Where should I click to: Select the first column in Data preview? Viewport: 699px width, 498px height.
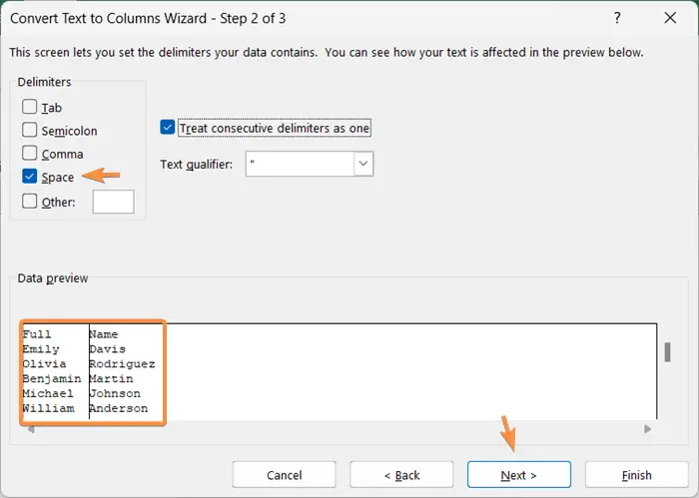pos(55,371)
